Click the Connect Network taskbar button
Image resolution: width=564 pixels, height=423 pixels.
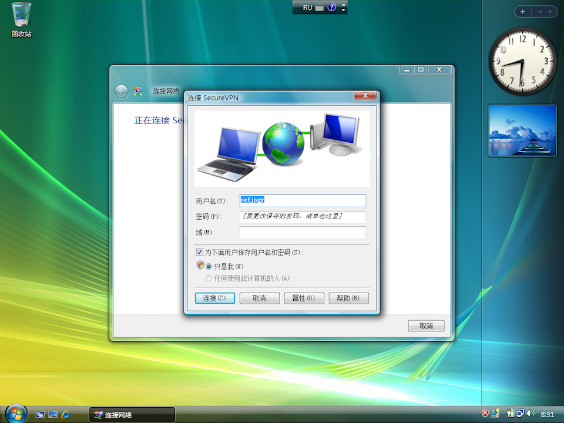pos(132,415)
